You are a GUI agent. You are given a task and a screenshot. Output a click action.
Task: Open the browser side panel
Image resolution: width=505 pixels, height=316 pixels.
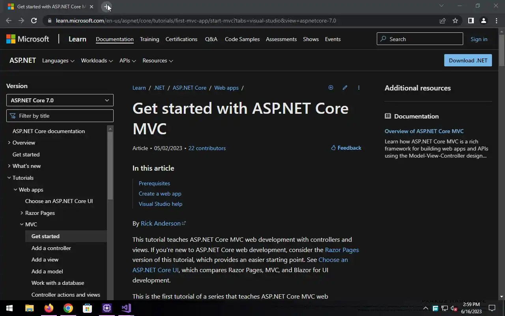click(471, 21)
